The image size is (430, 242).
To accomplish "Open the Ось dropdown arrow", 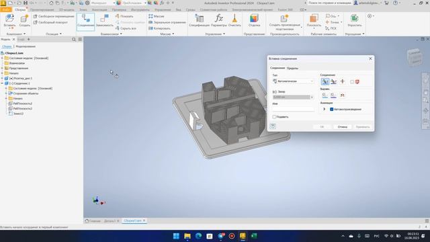I will pos(338,16).
